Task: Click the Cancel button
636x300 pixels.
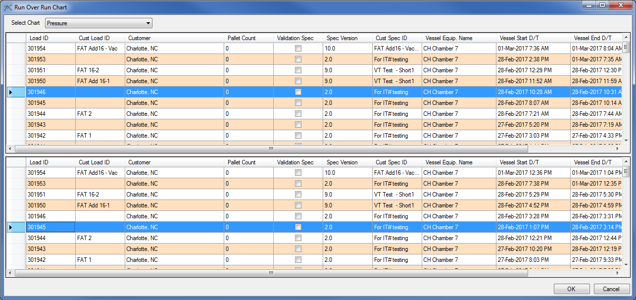Action: click(611, 289)
